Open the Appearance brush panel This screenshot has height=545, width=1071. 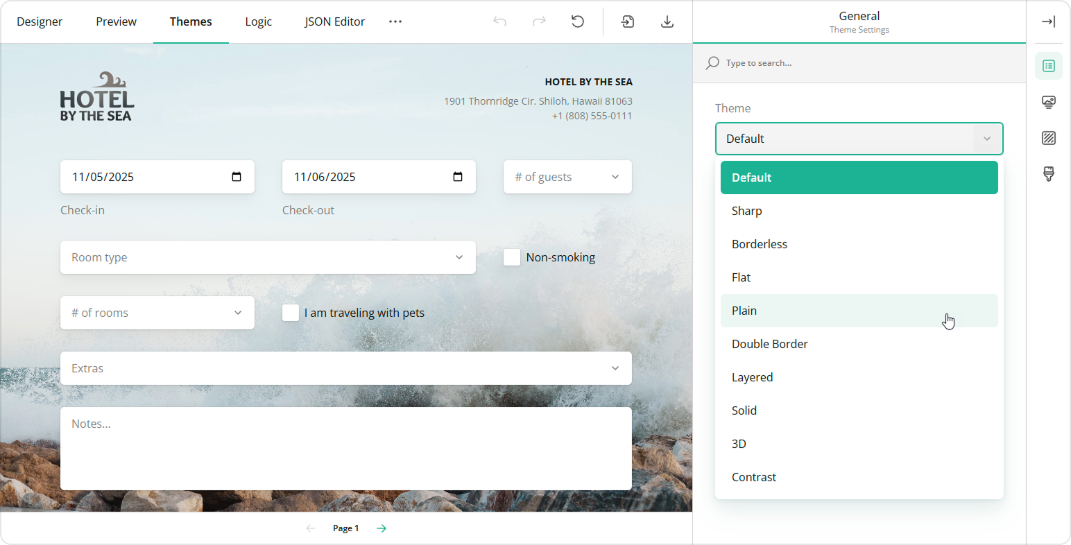tap(1049, 173)
